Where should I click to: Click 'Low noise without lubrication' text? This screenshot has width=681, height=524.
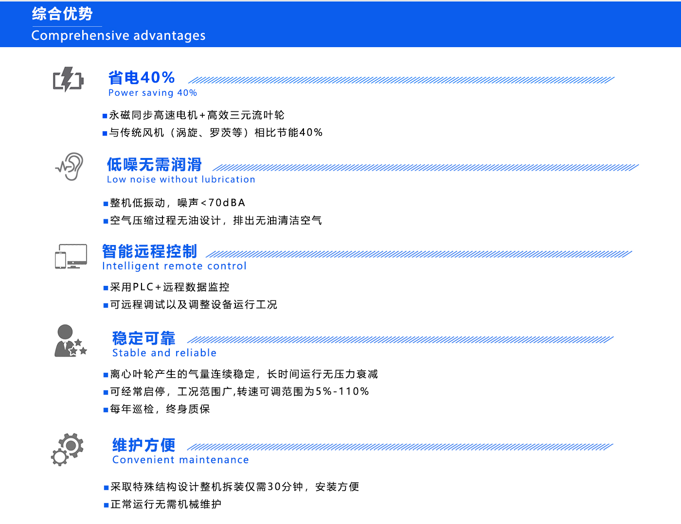point(181,179)
